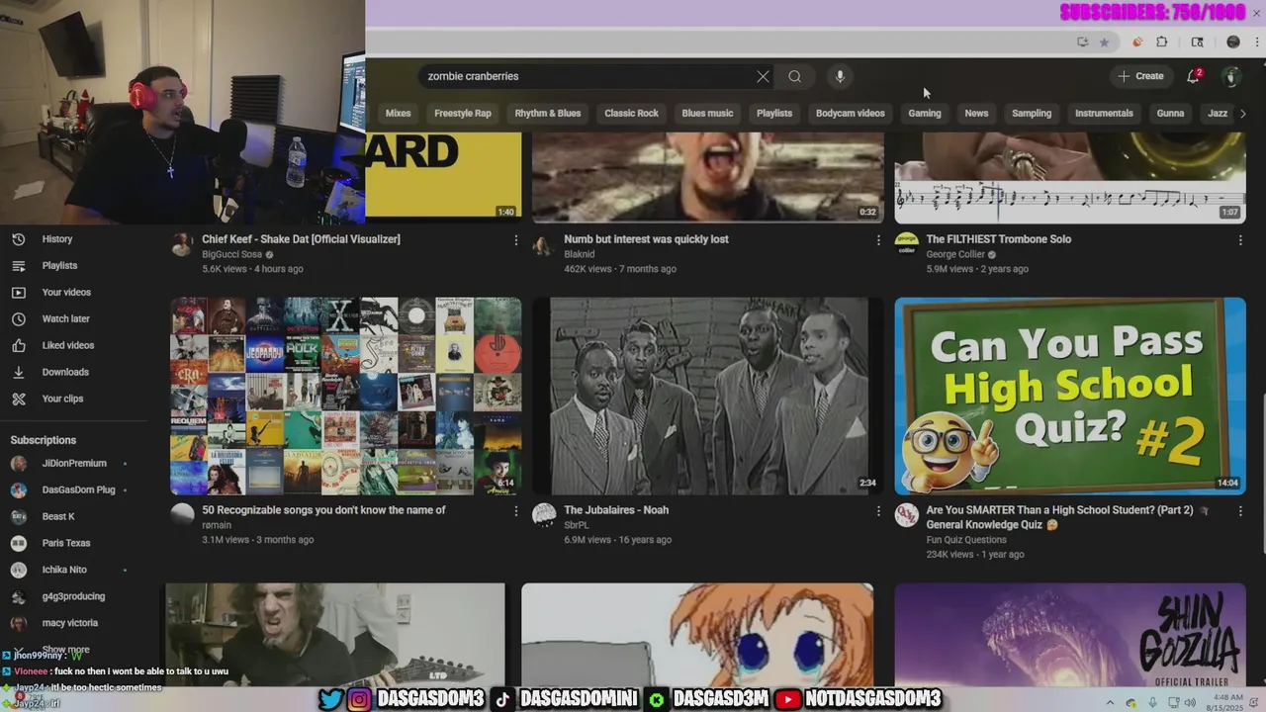Open JiDionPremium subscription
This screenshot has height=712, width=1266.
coord(74,464)
